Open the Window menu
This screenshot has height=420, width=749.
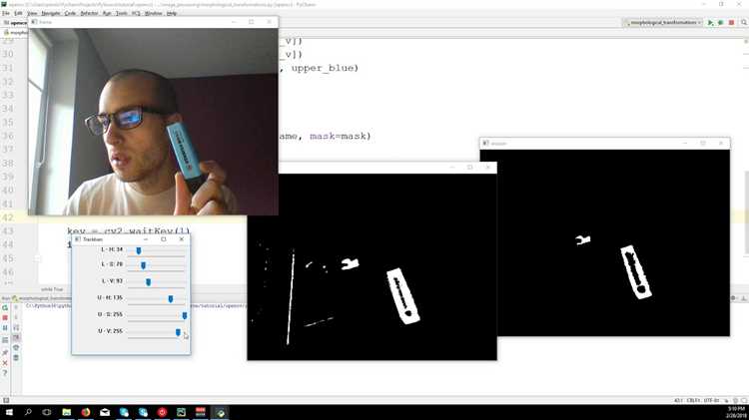tap(154, 13)
